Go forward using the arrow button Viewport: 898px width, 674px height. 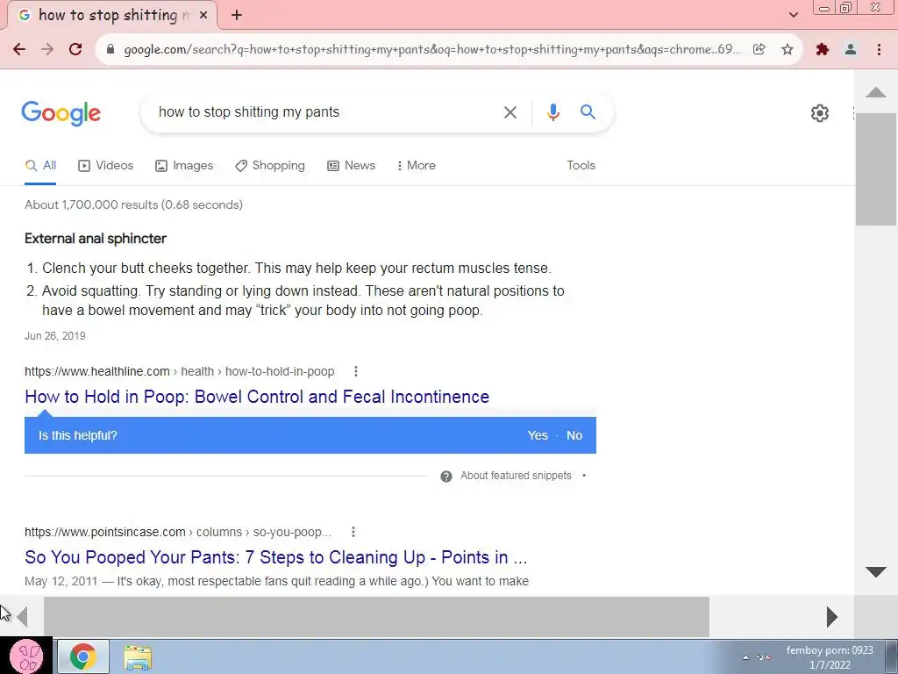47,49
